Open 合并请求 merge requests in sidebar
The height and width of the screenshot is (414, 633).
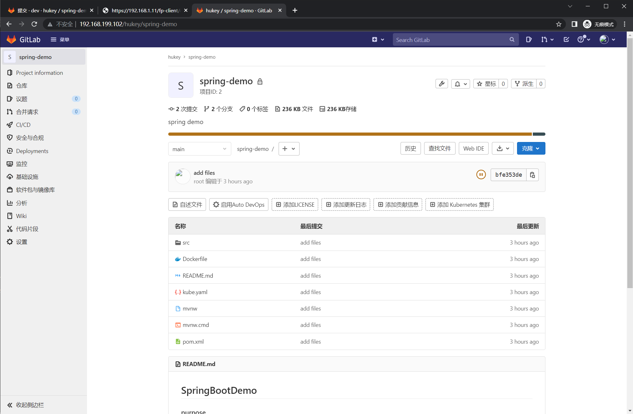(27, 112)
